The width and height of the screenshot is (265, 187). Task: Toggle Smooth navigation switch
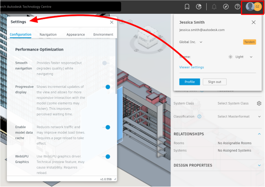(x=106, y=63)
